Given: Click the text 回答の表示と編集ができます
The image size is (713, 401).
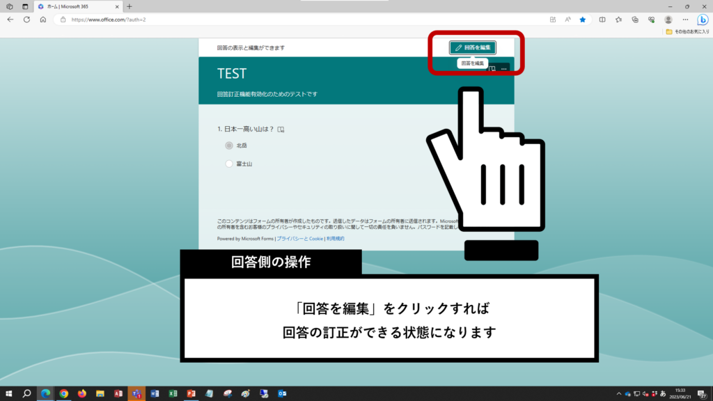Looking at the screenshot, I should pyautogui.click(x=251, y=48).
